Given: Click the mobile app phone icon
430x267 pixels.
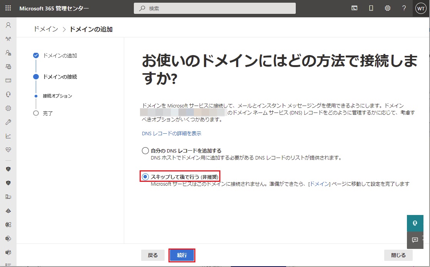Looking at the screenshot, I should pos(371,8).
